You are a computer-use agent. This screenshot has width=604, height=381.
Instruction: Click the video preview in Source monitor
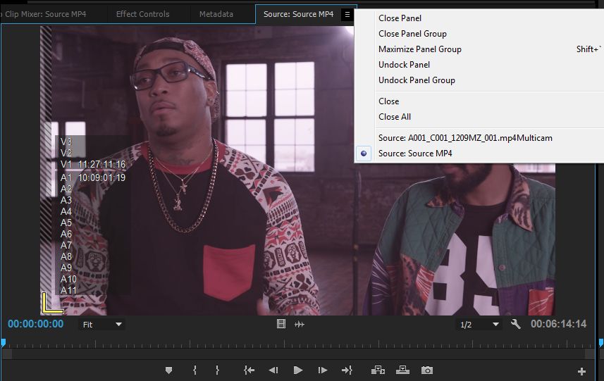point(297,170)
